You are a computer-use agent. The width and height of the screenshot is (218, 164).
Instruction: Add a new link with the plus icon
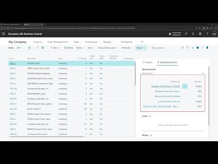(x=150, y=116)
